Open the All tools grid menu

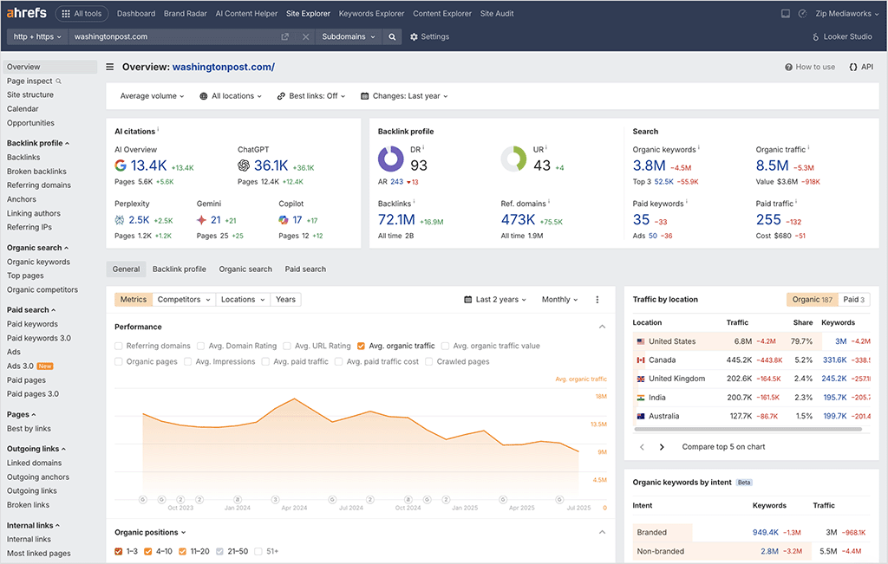coord(82,14)
